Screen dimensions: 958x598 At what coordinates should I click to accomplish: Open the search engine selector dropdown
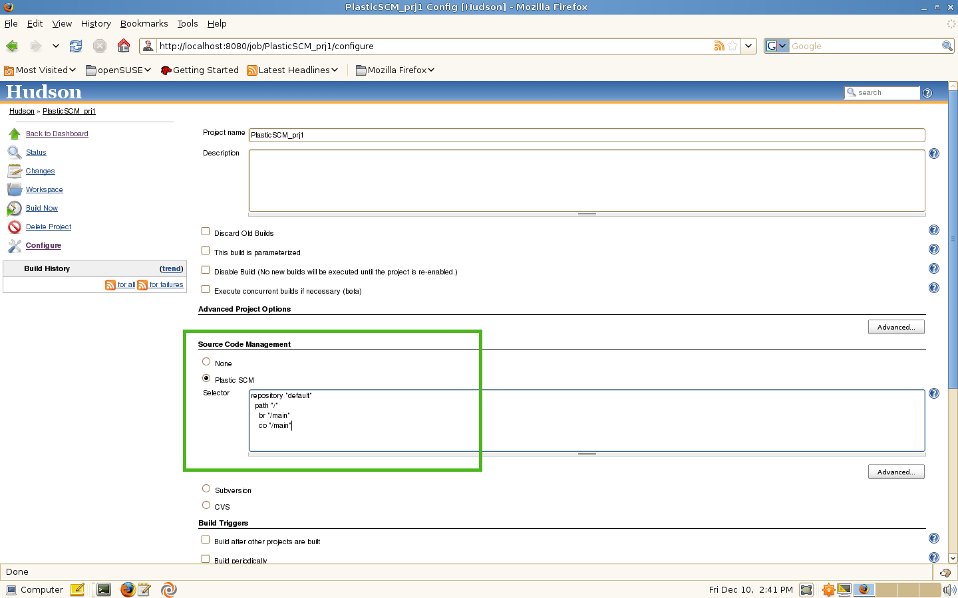777,46
